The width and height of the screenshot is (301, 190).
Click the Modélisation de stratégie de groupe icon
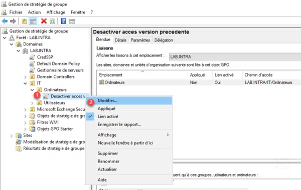click(19, 142)
